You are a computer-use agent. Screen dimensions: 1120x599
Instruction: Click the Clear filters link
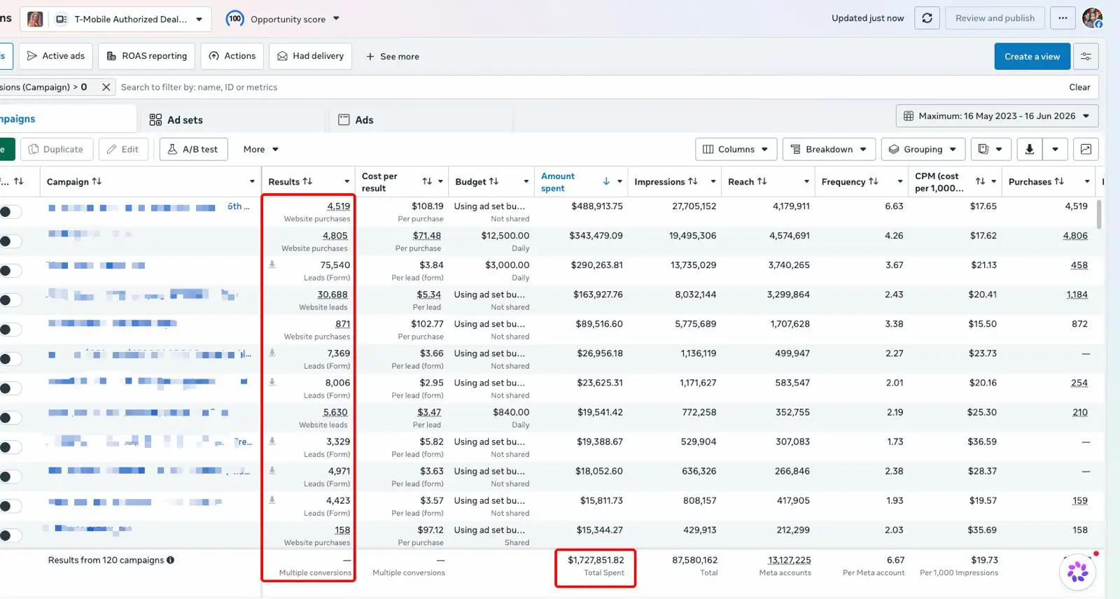point(1079,87)
